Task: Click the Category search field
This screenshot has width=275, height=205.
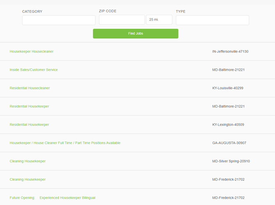Action: pos(59,20)
